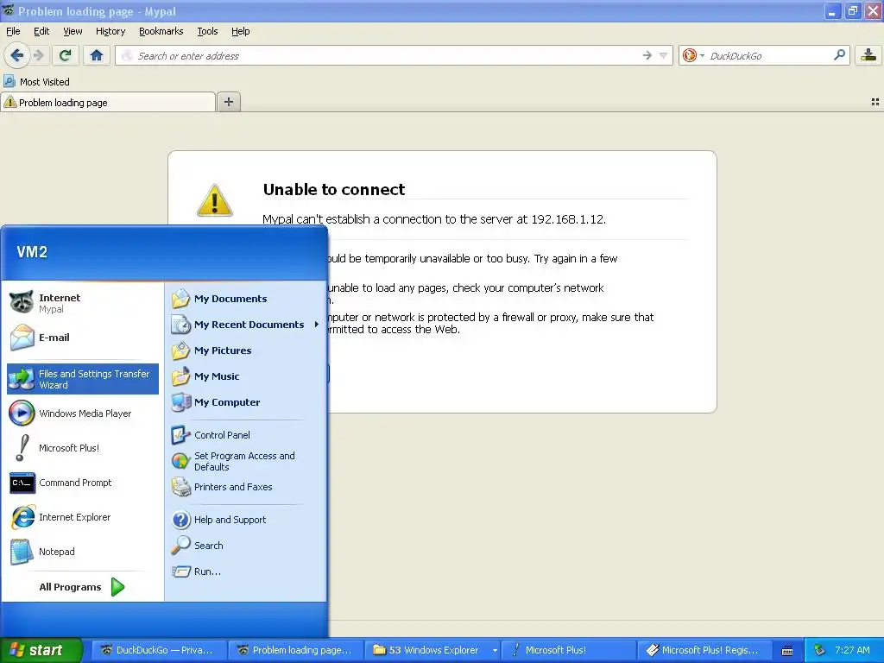Go to the Mypal home page
This screenshot has height=663, width=884.
coord(97,55)
